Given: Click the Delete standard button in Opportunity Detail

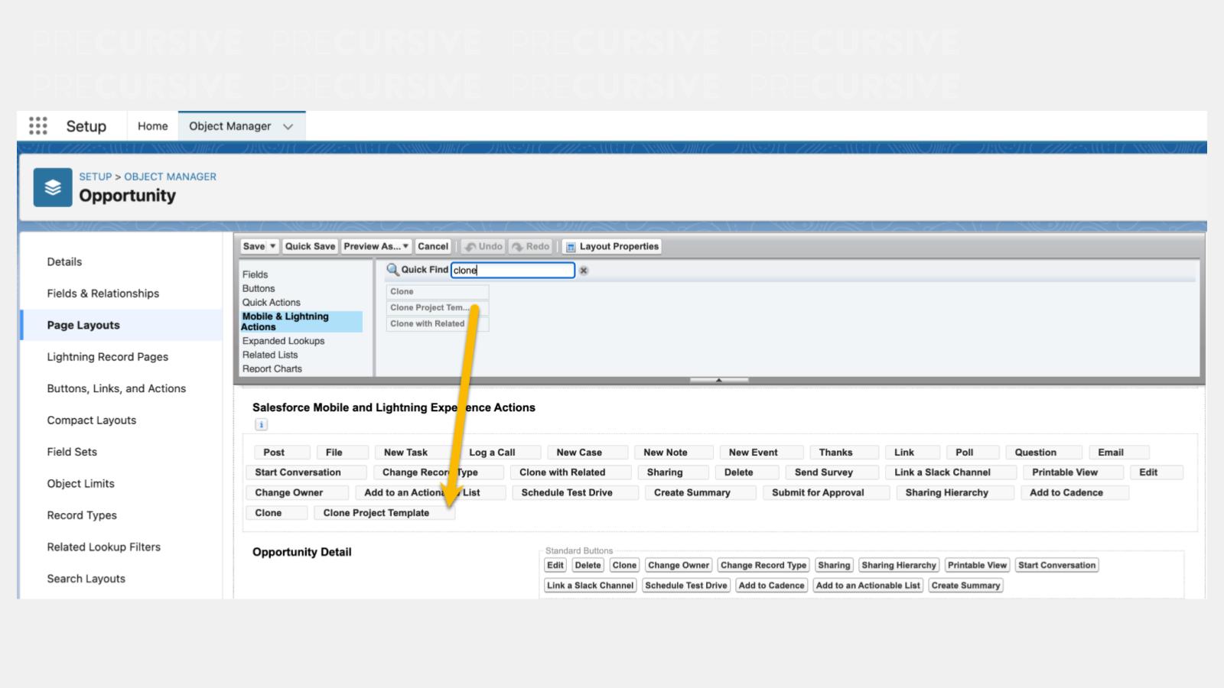Looking at the screenshot, I should [x=588, y=565].
